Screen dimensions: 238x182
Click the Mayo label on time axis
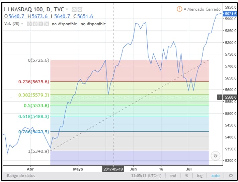(78, 169)
